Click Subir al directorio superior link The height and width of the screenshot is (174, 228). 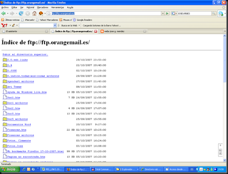(25, 54)
